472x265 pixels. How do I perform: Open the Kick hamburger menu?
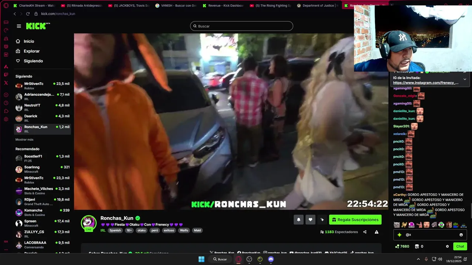19,26
